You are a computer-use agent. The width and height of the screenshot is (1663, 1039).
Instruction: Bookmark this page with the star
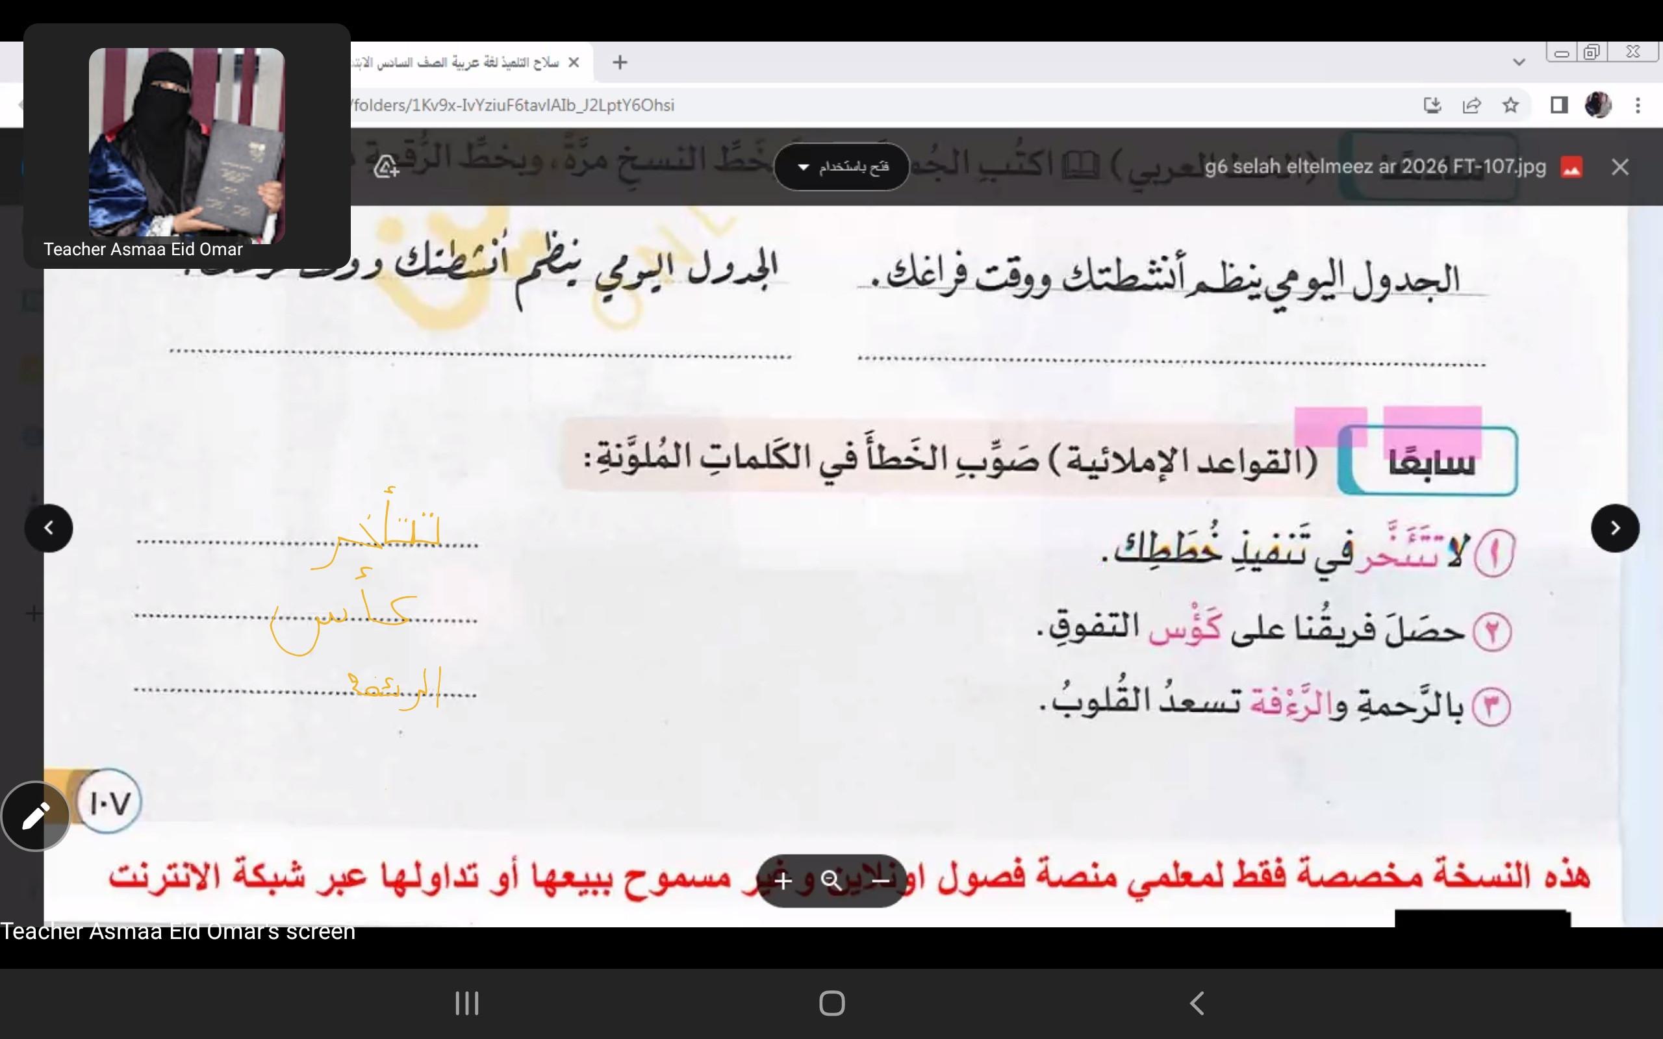pyautogui.click(x=1510, y=105)
